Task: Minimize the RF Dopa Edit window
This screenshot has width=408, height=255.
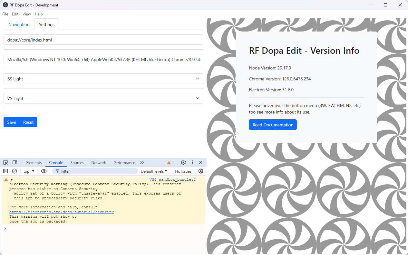Action: point(371,5)
